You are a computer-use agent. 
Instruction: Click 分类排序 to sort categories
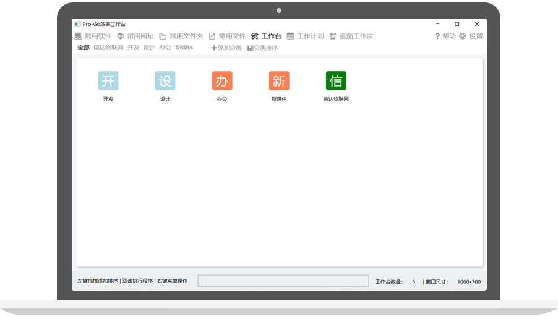coord(262,48)
